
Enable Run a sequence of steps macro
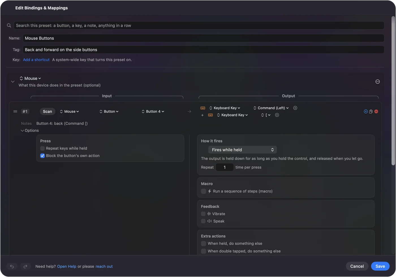(x=203, y=191)
